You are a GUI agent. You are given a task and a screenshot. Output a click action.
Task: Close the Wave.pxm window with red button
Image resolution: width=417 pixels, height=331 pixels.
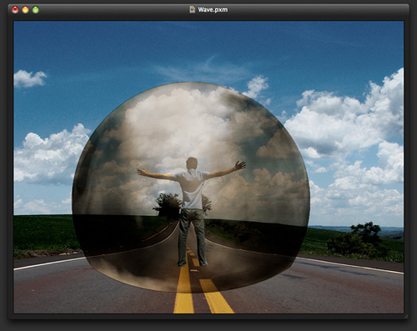(15, 10)
